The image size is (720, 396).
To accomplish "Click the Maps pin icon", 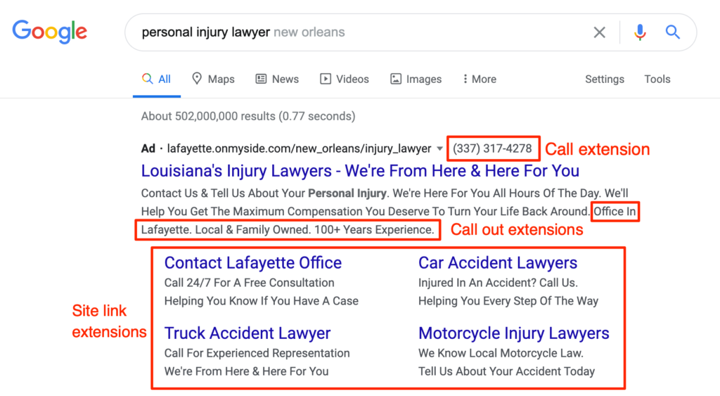I will pyautogui.click(x=198, y=79).
